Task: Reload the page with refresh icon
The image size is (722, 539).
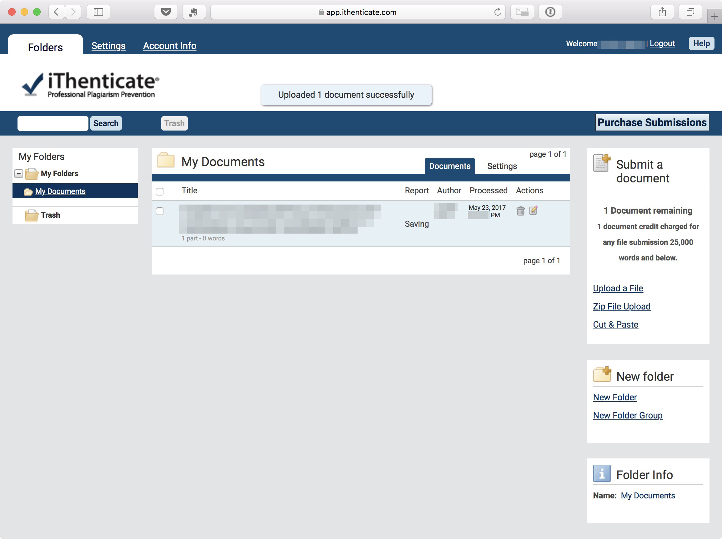Action: (x=498, y=12)
